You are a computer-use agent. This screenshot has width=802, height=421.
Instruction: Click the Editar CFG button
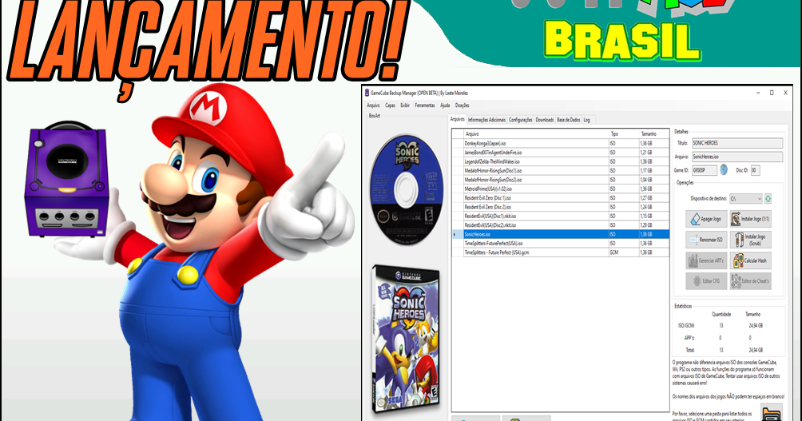pyautogui.click(x=706, y=281)
